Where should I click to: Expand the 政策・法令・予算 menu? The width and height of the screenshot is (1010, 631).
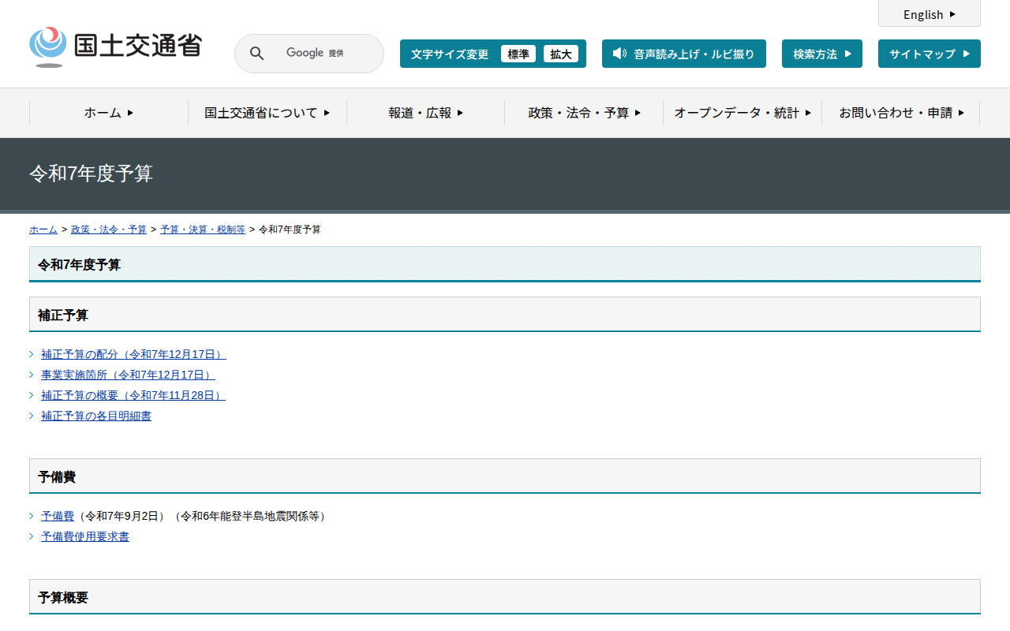pyautogui.click(x=584, y=113)
